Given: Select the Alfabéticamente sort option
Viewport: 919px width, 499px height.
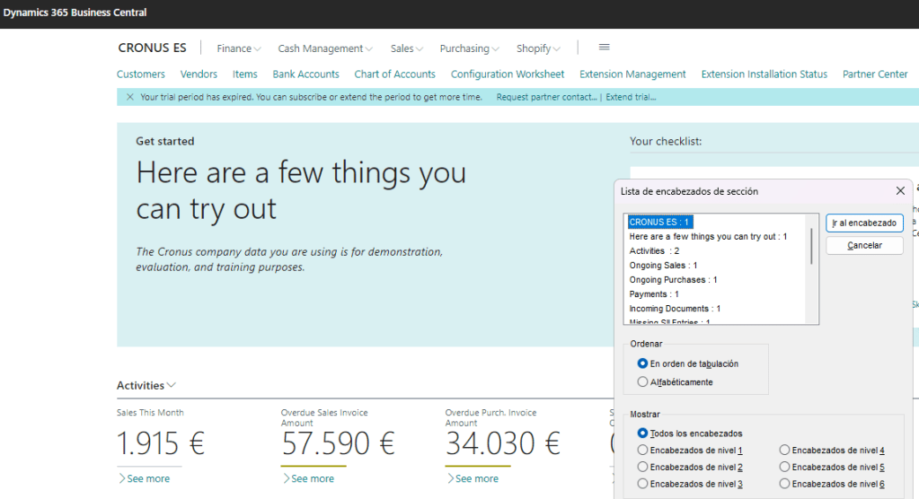Looking at the screenshot, I should [642, 382].
